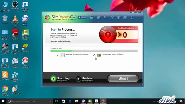Minimize the SlimDrivers window
Viewport: 185px width, 104px height.
click(133, 12)
